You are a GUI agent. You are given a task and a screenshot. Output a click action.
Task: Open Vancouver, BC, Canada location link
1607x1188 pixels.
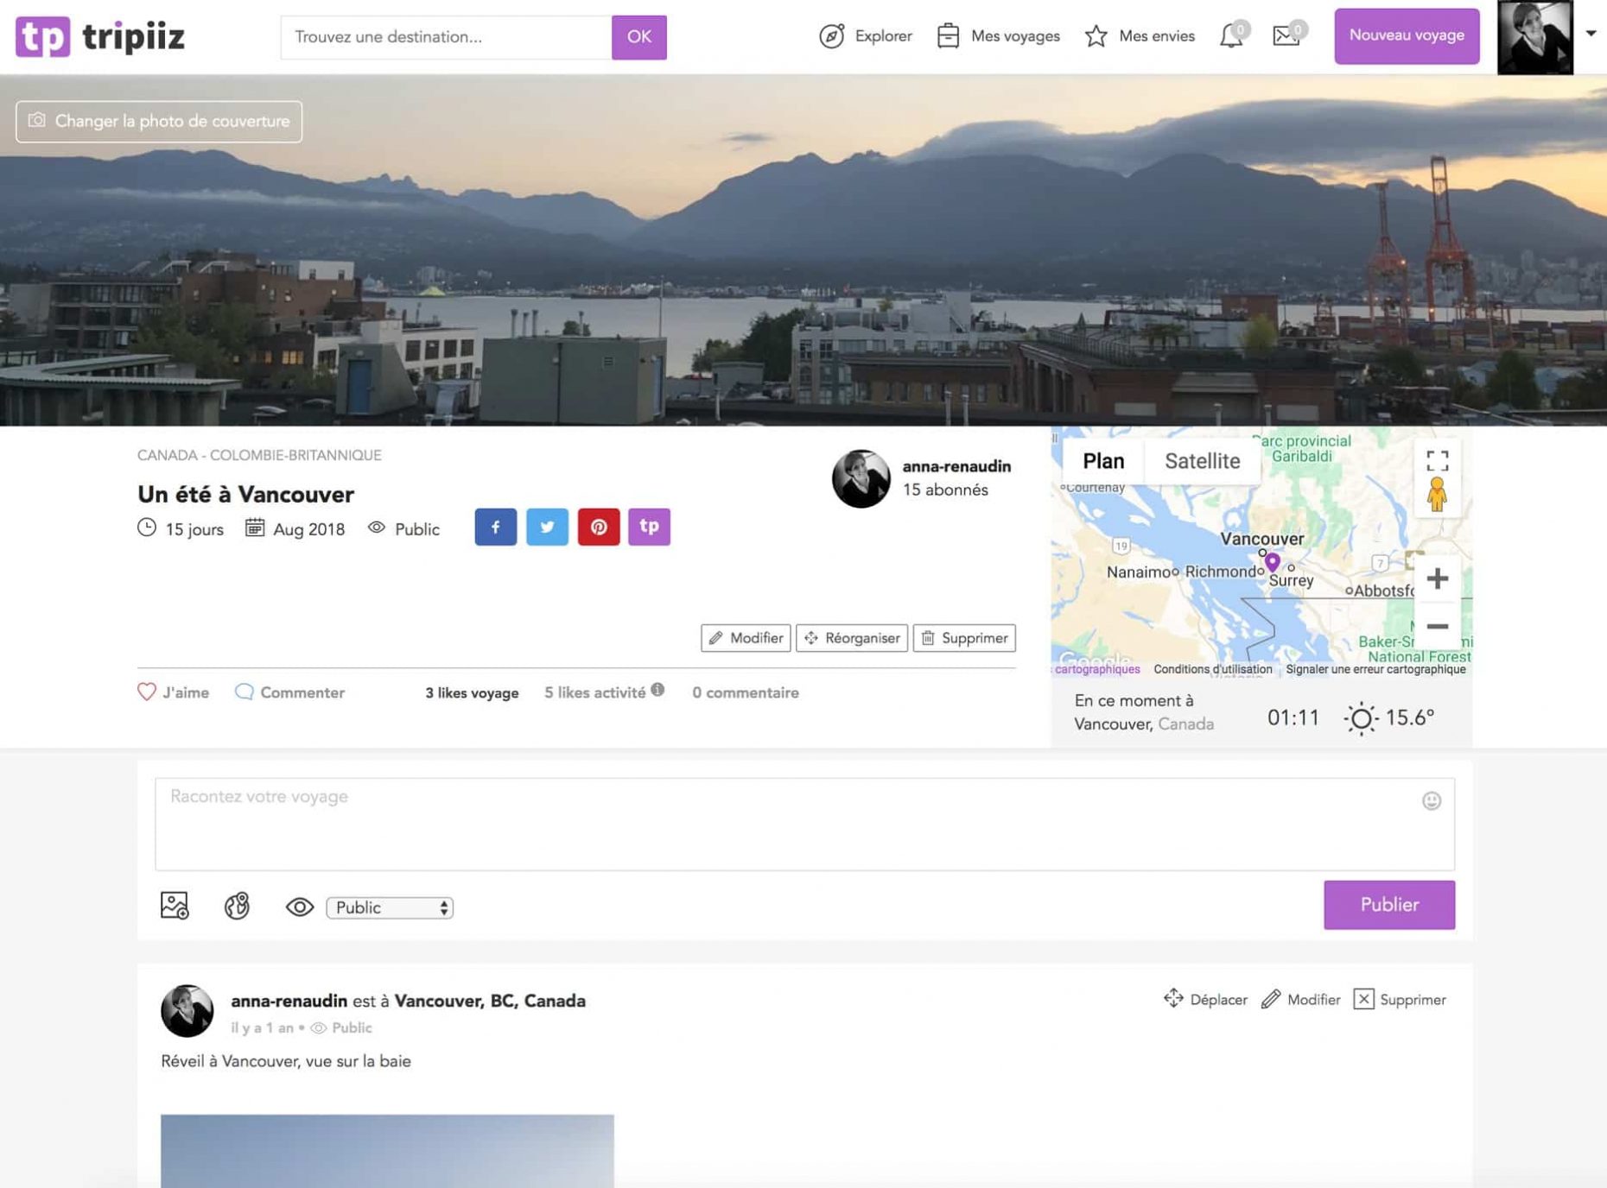tap(490, 1001)
